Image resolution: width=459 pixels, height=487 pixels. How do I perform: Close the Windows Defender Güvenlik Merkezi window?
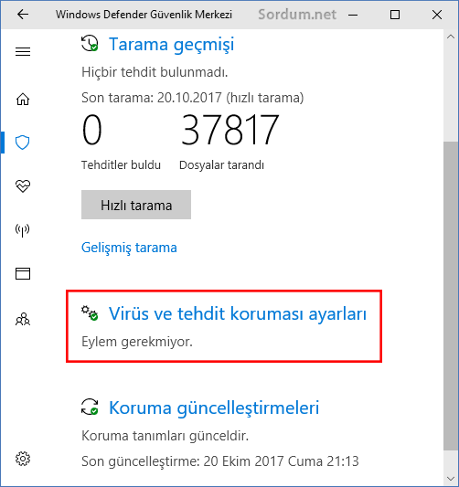[437, 15]
